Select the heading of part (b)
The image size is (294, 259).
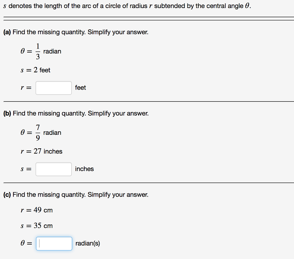(76, 113)
